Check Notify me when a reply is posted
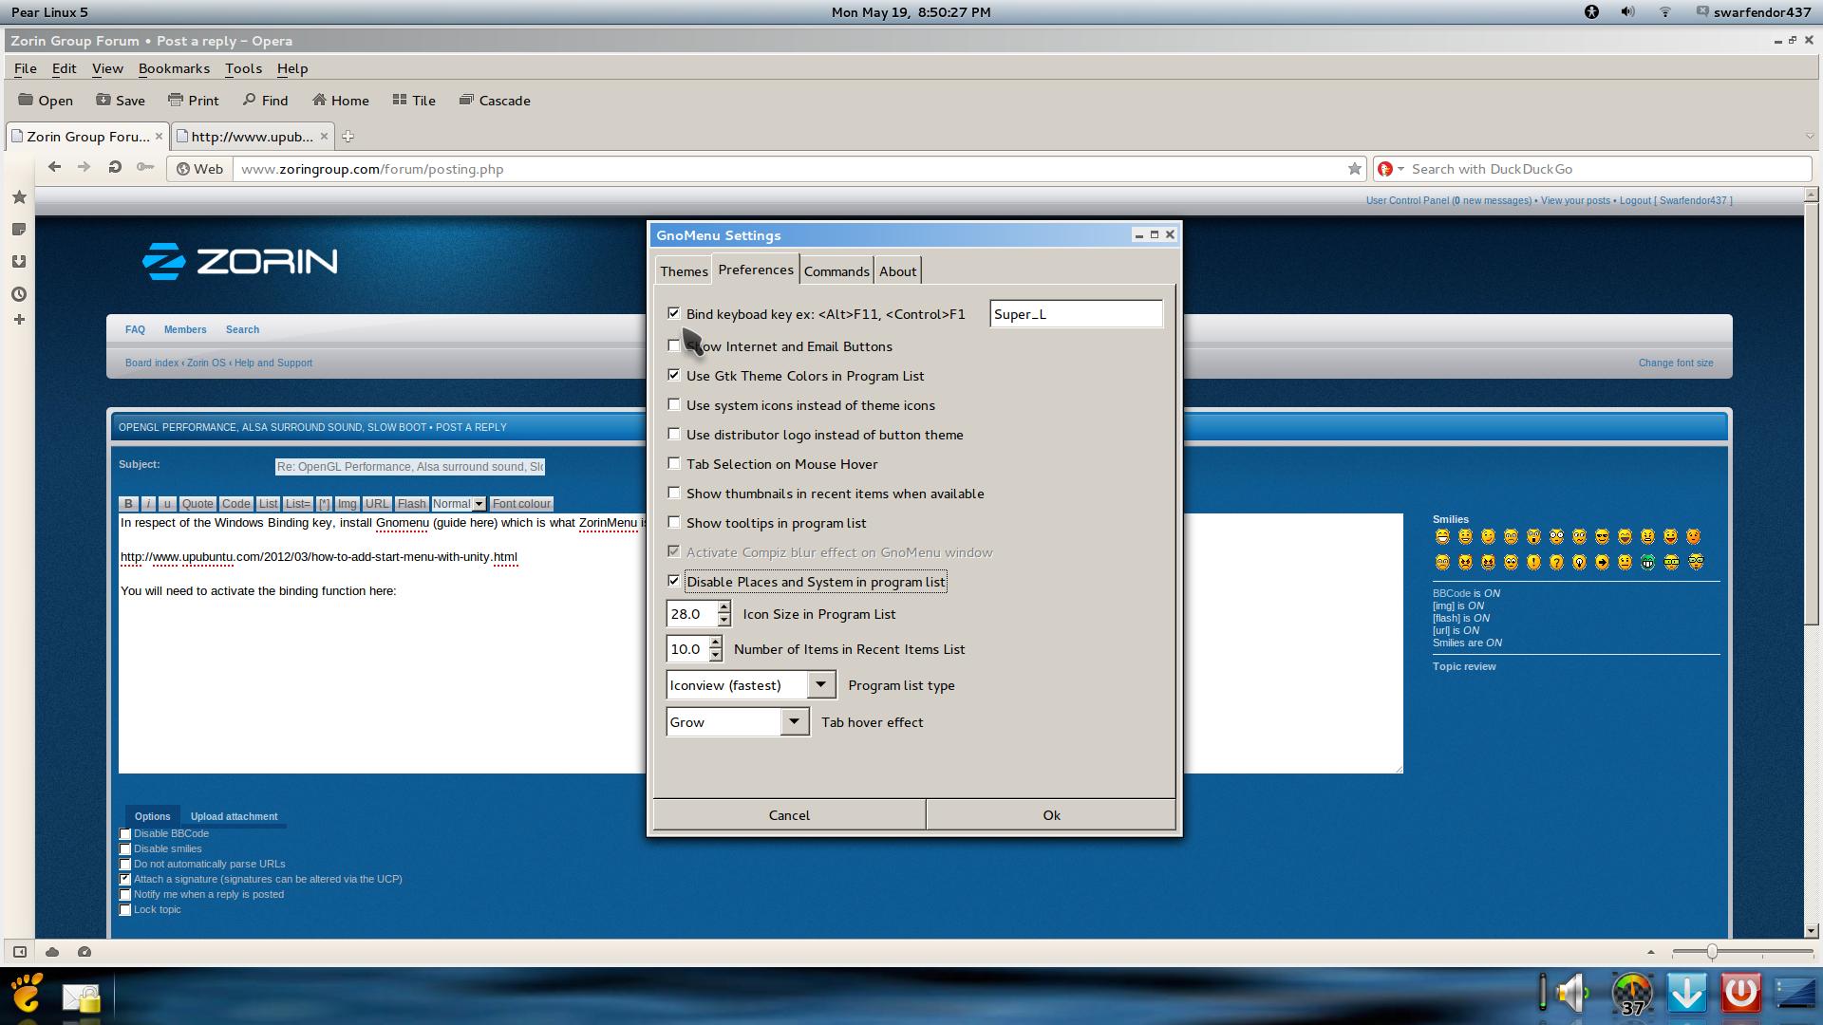The image size is (1823, 1025). tap(125, 895)
